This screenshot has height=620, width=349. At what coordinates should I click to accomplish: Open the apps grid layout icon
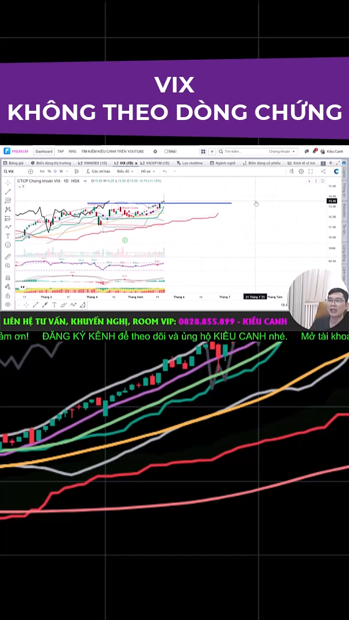coord(203,152)
